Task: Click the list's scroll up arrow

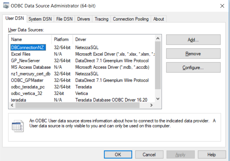Action: 158,38
